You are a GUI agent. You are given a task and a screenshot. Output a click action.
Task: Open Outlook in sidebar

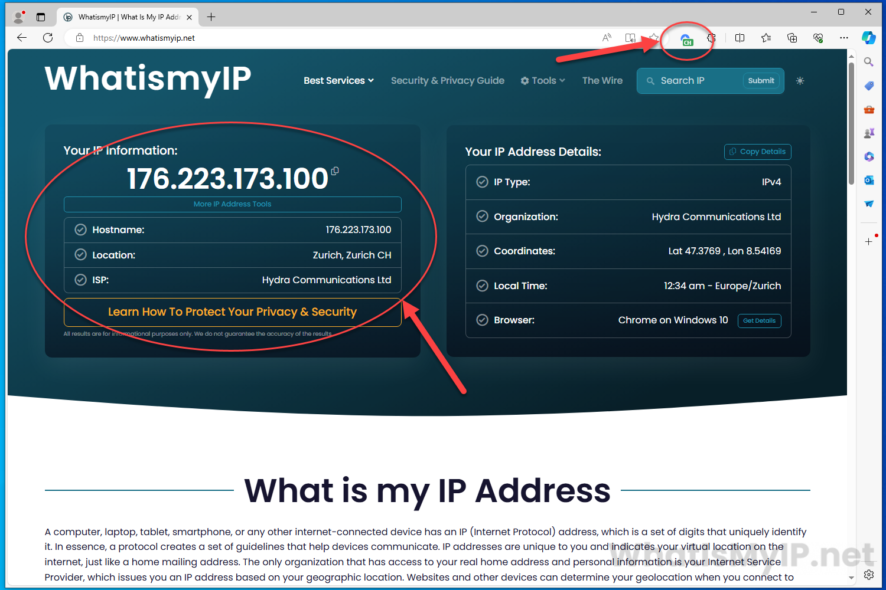(869, 180)
